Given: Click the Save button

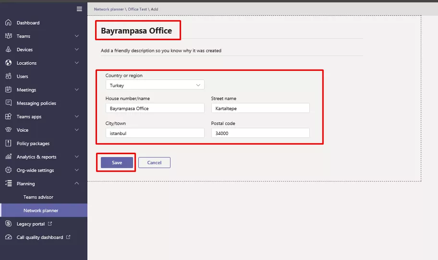Looking at the screenshot, I should pos(117,163).
